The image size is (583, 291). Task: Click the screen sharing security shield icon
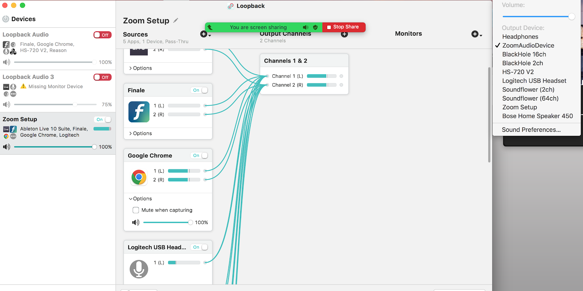click(x=315, y=27)
